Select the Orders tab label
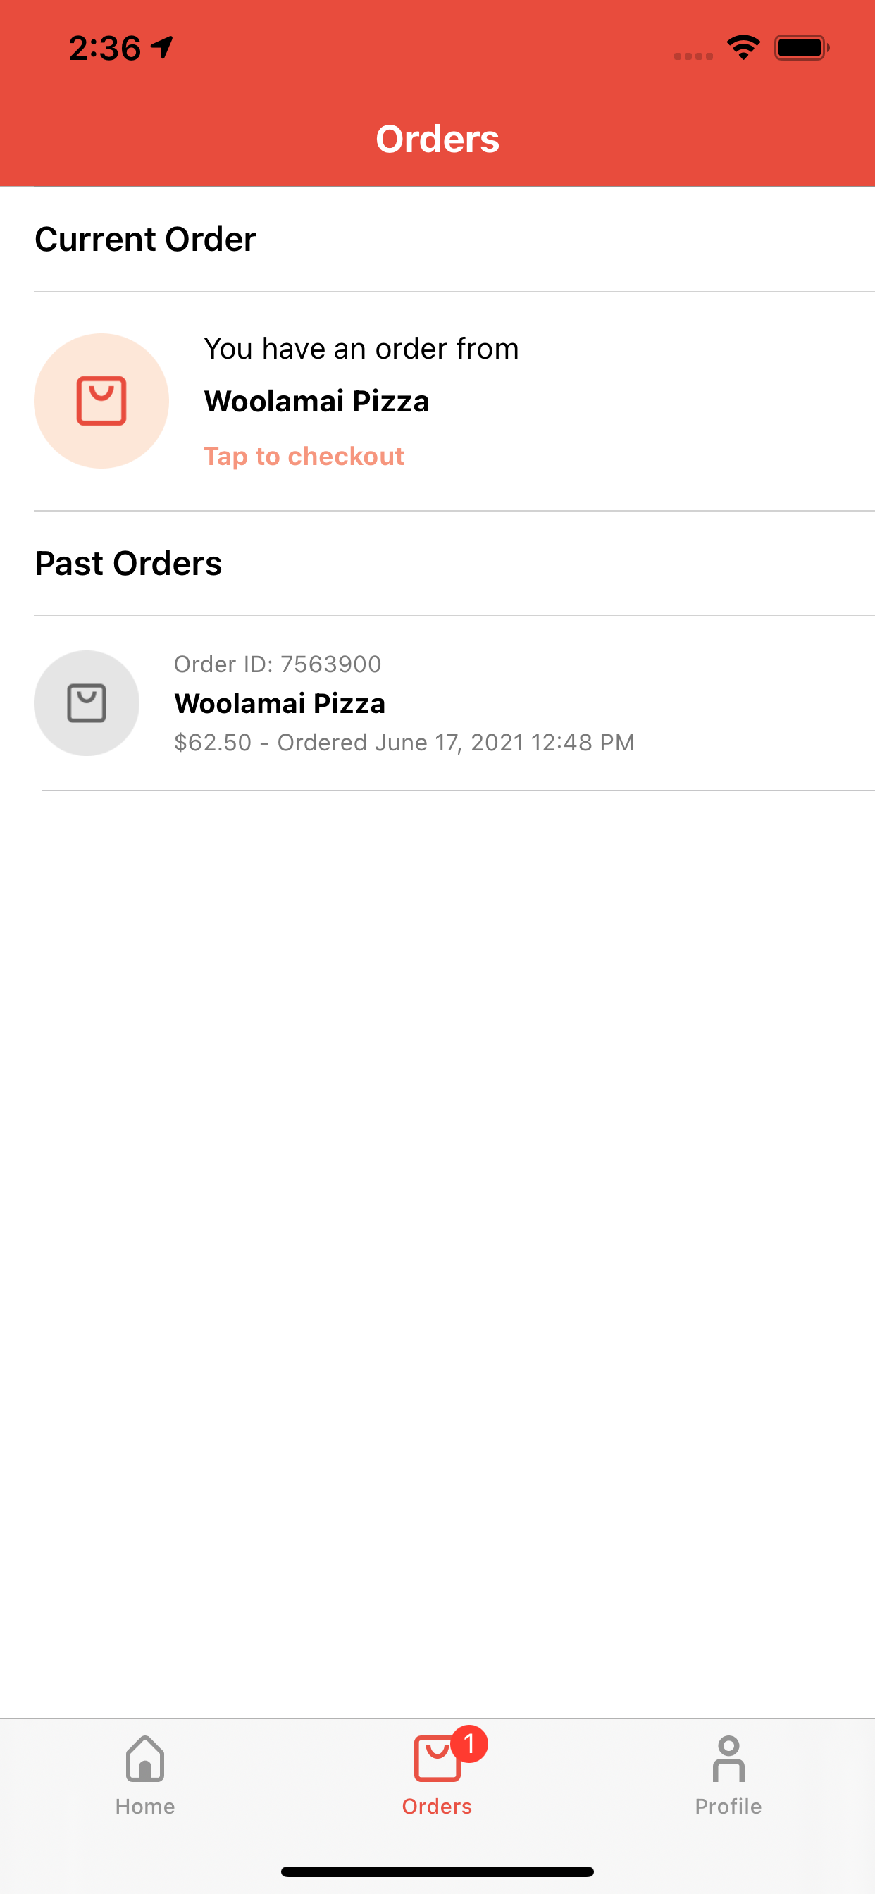The width and height of the screenshot is (875, 1894). tap(437, 1806)
